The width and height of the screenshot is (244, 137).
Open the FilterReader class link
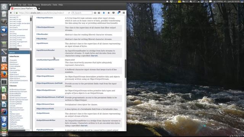point(42,34)
